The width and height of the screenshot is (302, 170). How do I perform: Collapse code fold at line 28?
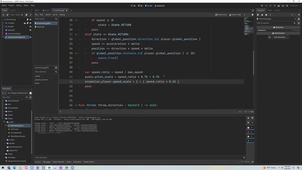(76, 20)
